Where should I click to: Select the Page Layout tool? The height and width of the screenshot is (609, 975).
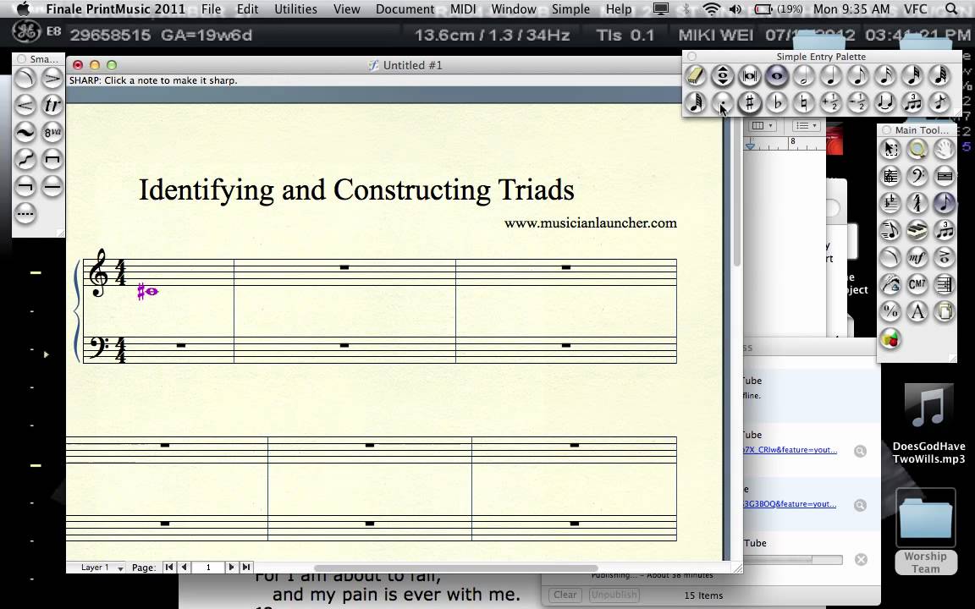[x=944, y=311]
